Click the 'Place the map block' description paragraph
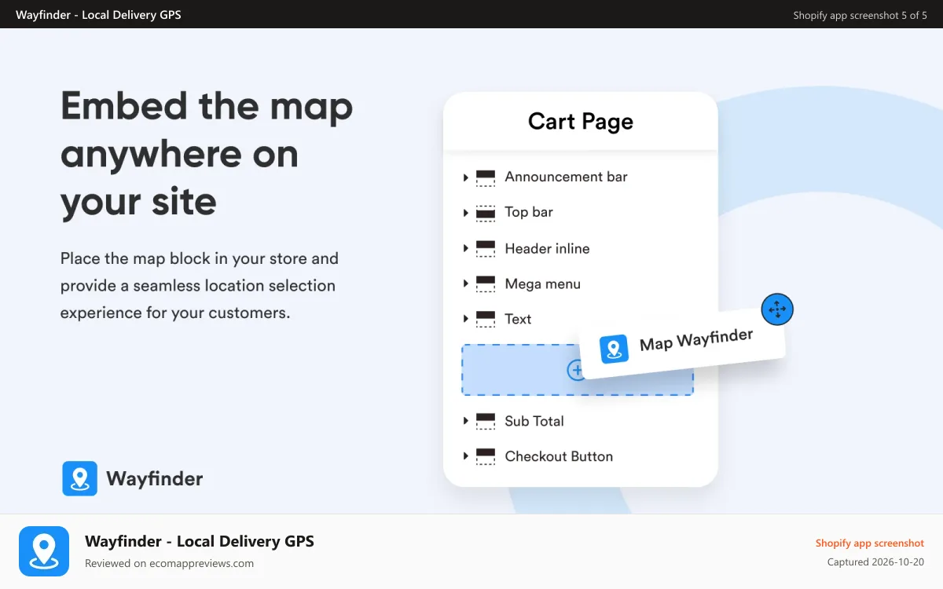Image resolution: width=943 pixels, height=589 pixels. [x=200, y=285]
